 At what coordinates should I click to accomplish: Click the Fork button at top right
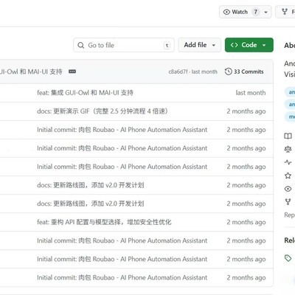tap(287, 12)
